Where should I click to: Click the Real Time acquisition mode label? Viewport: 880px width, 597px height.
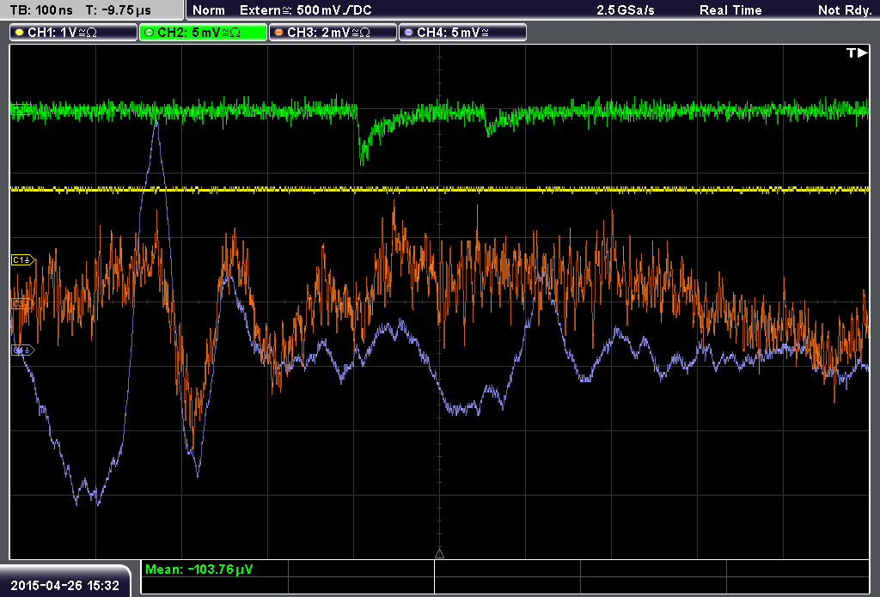730,10
